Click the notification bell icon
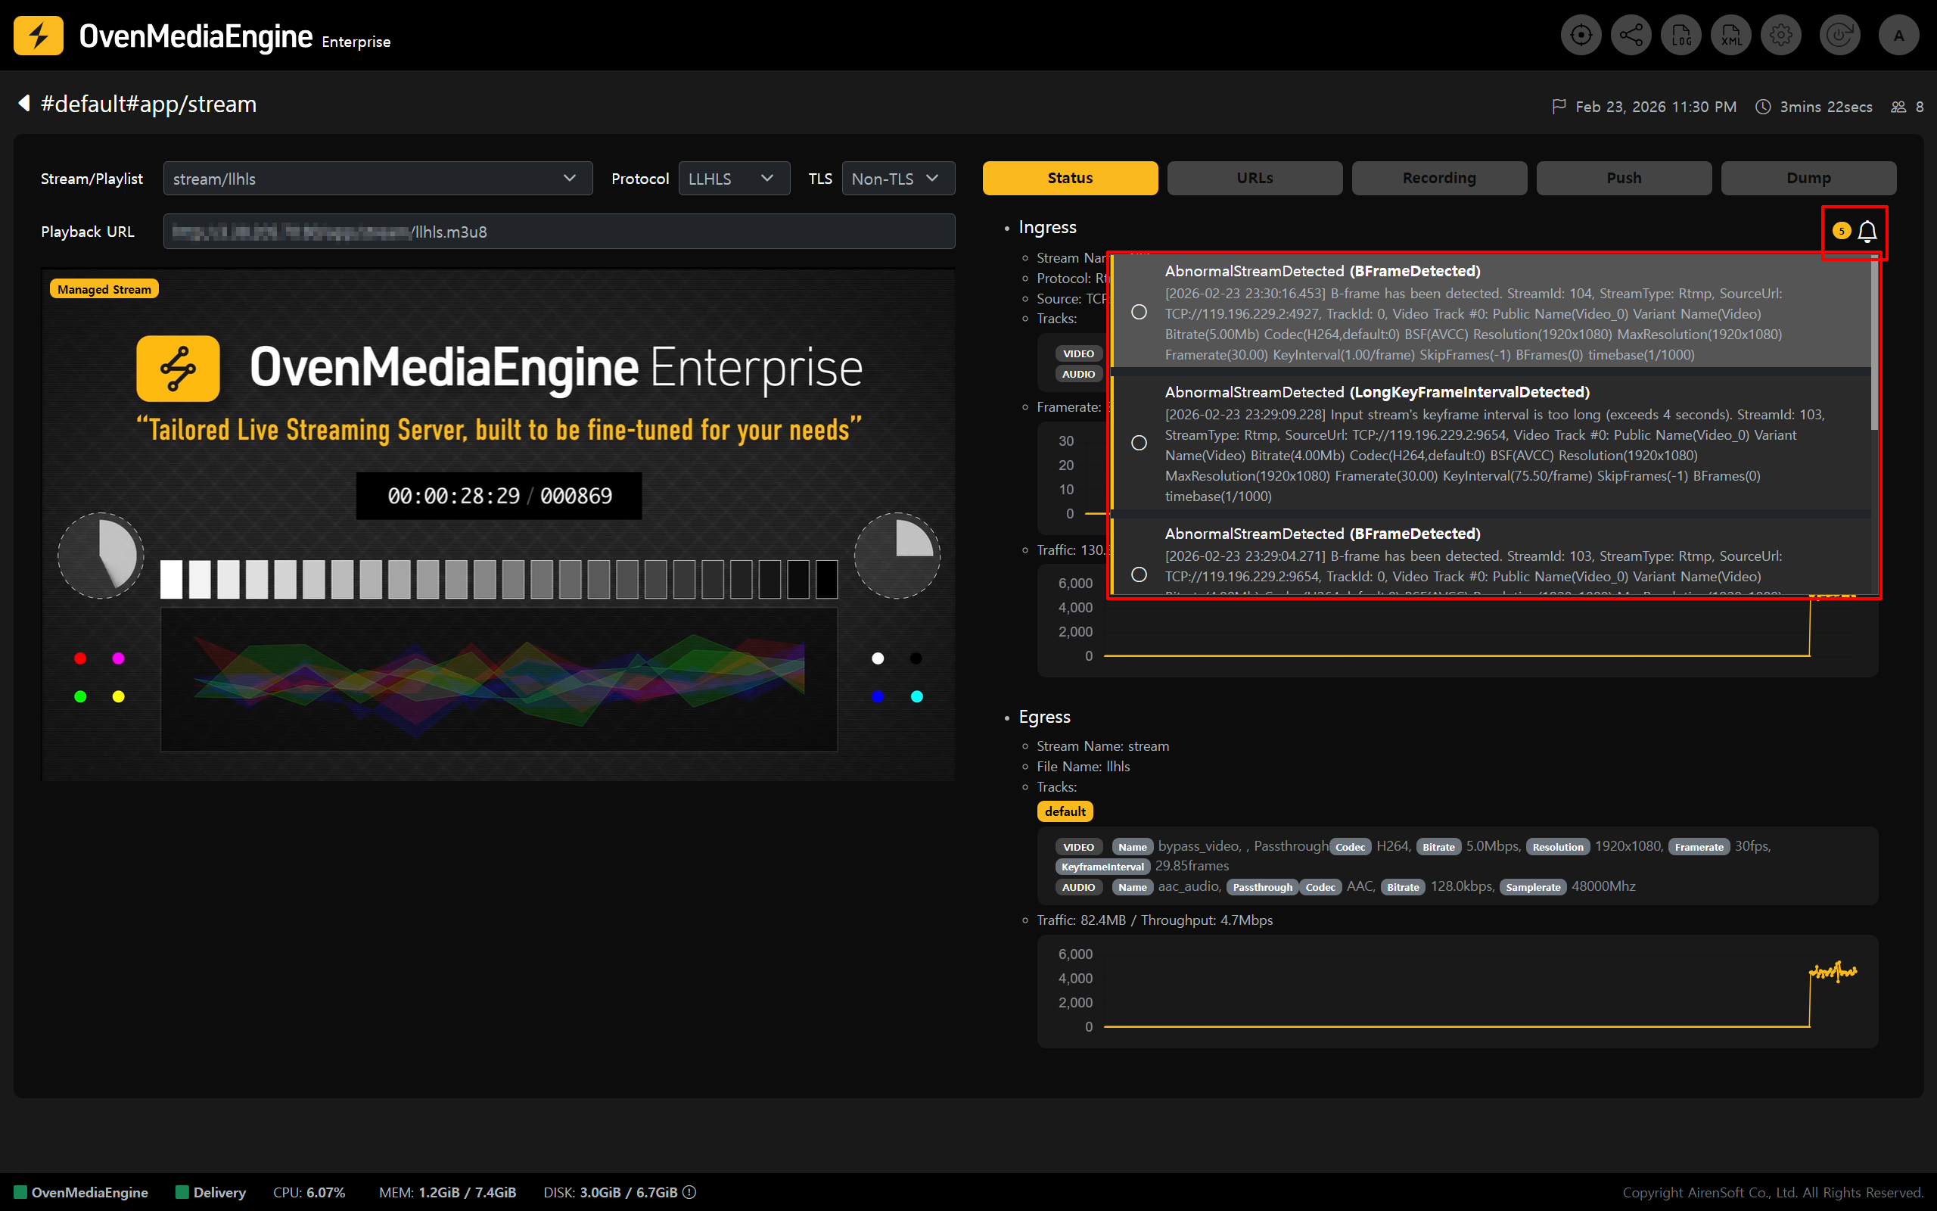This screenshot has width=1937, height=1211. [x=1867, y=232]
